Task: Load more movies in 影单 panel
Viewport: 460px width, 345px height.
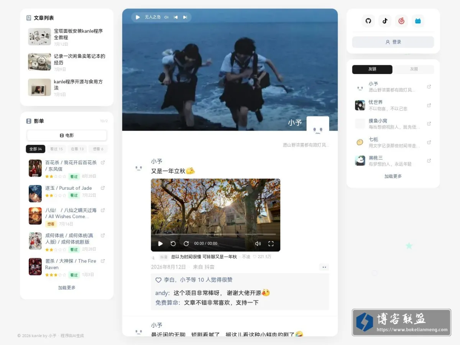Action: tap(67, 287)
